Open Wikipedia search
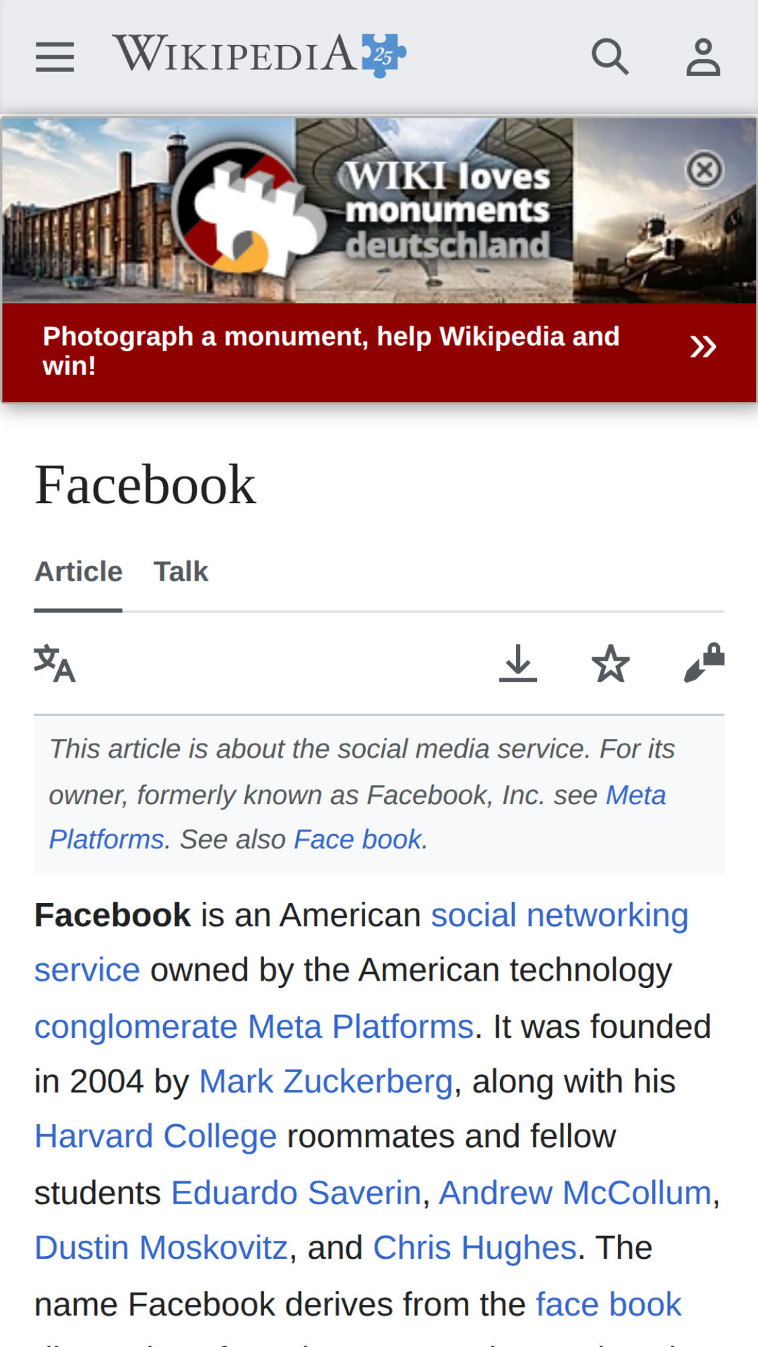758x1347 pixels. [x=610, y=57]
